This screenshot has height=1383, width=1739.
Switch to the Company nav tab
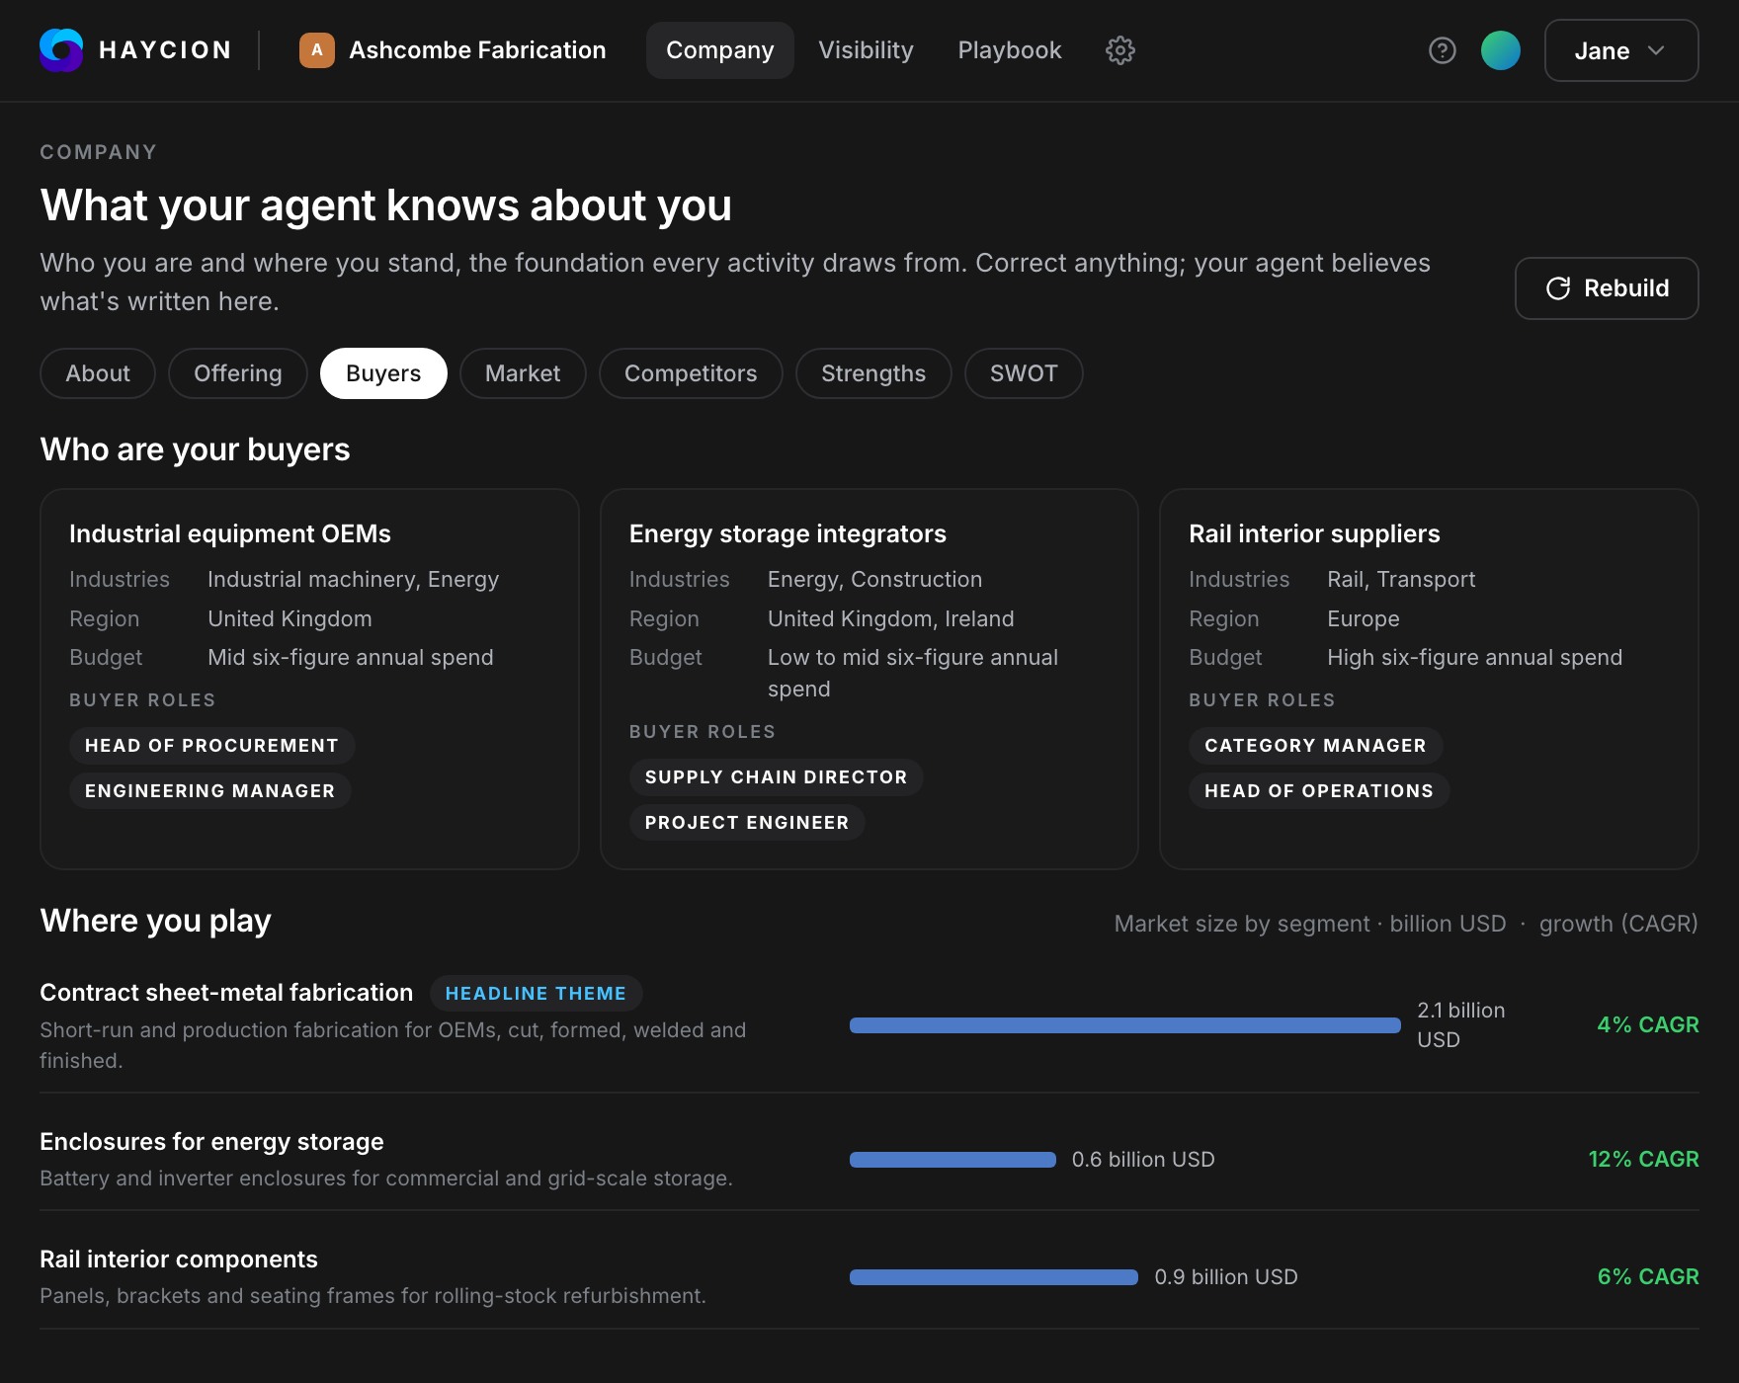click(720, 50)
